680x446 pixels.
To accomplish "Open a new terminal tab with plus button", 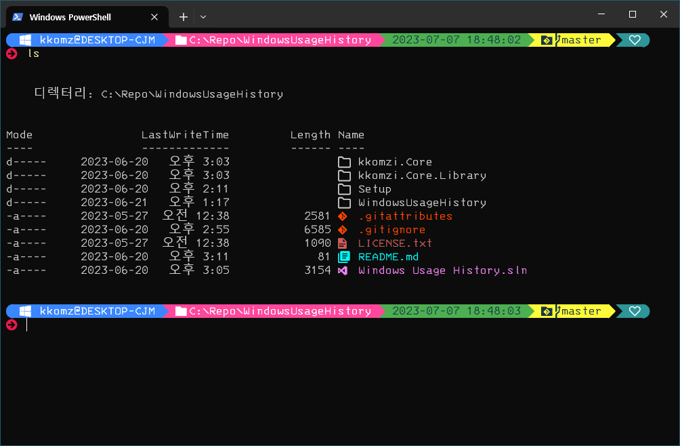I will coord(183,16).
